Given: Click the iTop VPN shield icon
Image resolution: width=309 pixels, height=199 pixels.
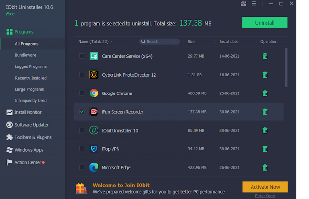Looking at the screenshot, I should pyautogui.click(x=94, y=149).
